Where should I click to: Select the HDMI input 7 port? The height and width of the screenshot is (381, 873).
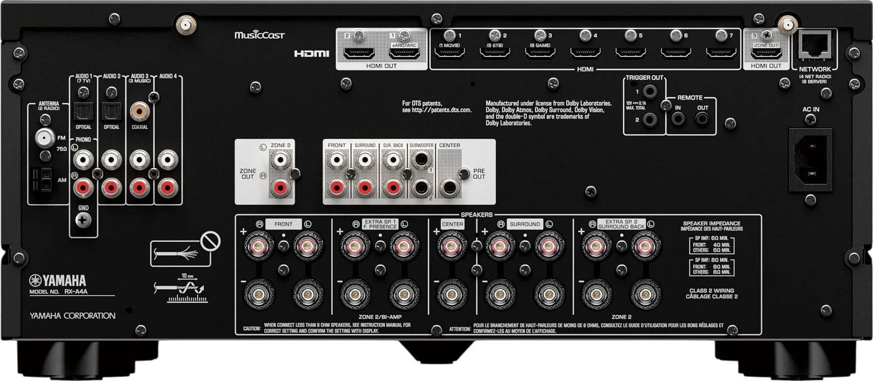pos(721,53)
